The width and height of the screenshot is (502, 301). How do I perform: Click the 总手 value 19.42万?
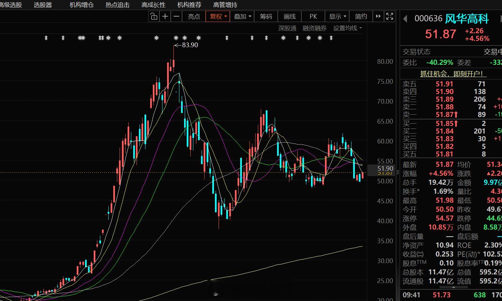tap(441, 182)
